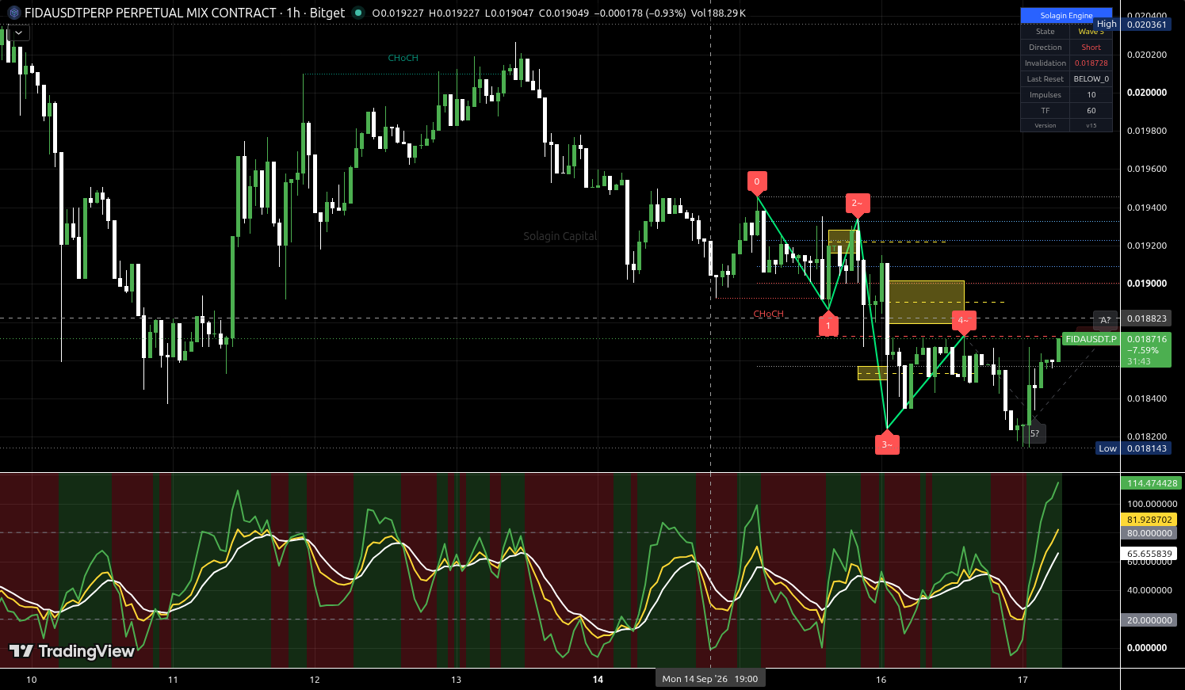Click the 0.018823 dashed line price label
Viewport: 1185px width, 690px height.
tap(1147, 318)
